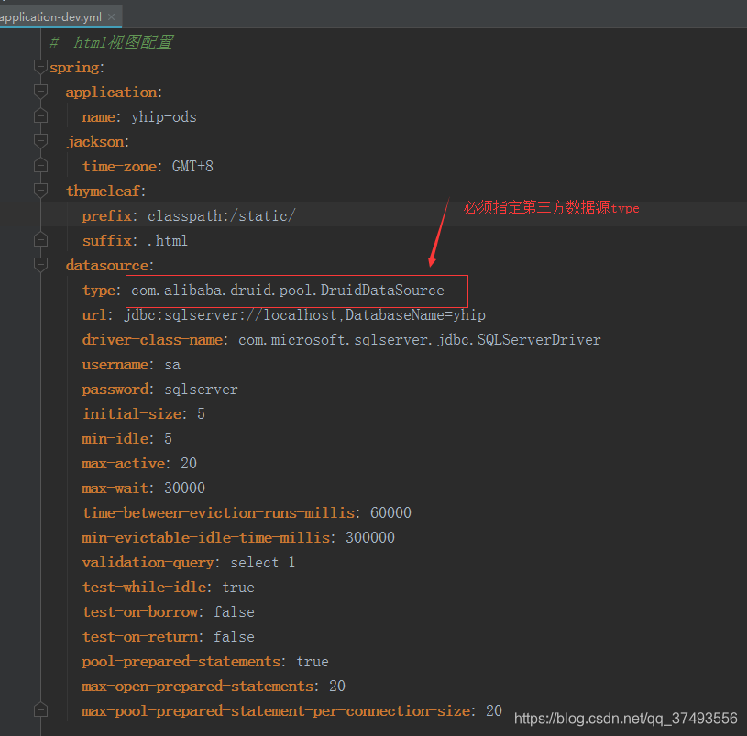Click the max-wait value '30000'
The height and width of the screenshot is (736, 747).
point(184,489)
